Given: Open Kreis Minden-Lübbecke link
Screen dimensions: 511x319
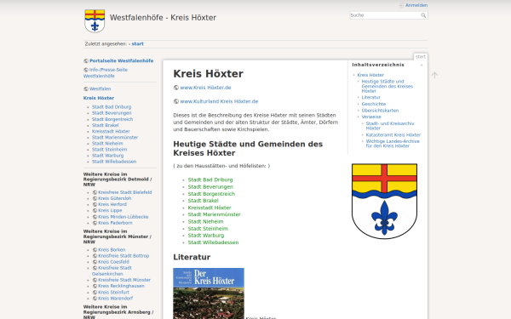Looking at the screenshot, I should (123, 217).
